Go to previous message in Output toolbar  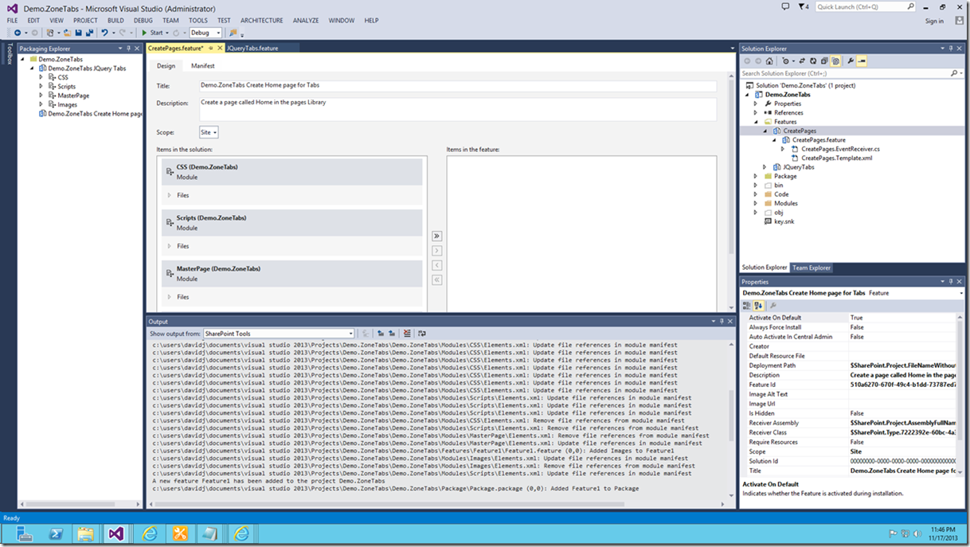[x=381, y=334]
